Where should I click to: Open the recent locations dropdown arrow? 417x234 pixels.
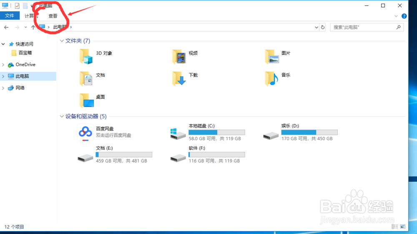[x=25, y=27]
